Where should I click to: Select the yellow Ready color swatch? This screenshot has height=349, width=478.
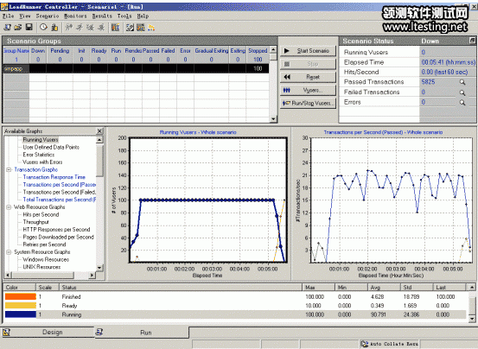click(x=21, y=306)
